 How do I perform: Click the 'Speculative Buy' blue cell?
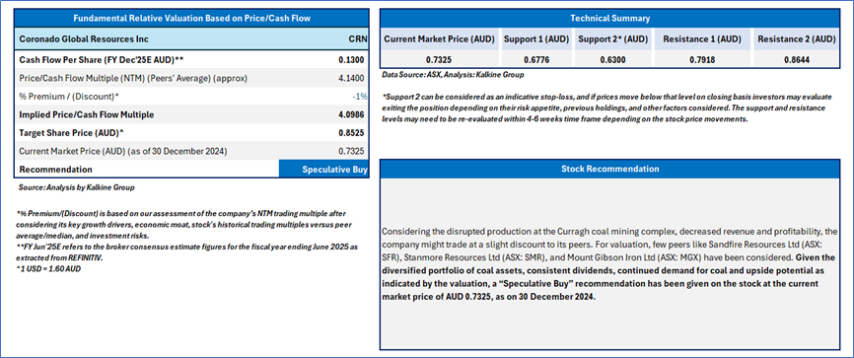[324, 170]
